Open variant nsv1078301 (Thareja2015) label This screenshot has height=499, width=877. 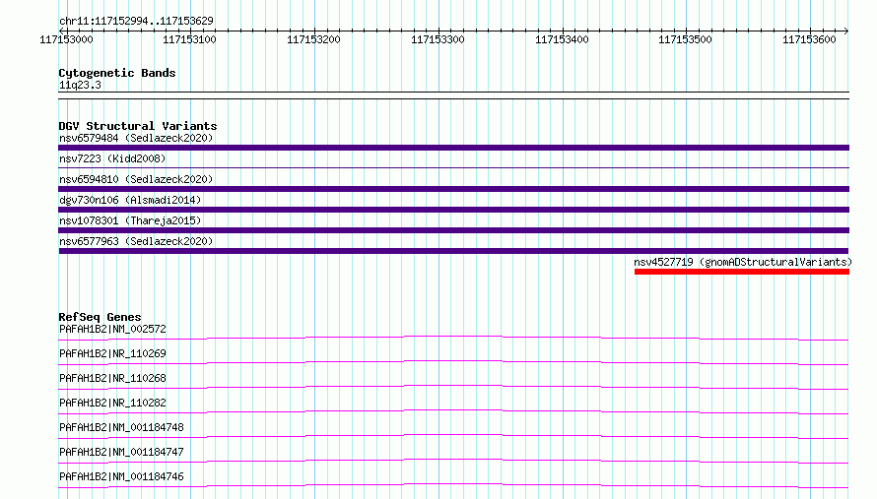click(130, 220)
